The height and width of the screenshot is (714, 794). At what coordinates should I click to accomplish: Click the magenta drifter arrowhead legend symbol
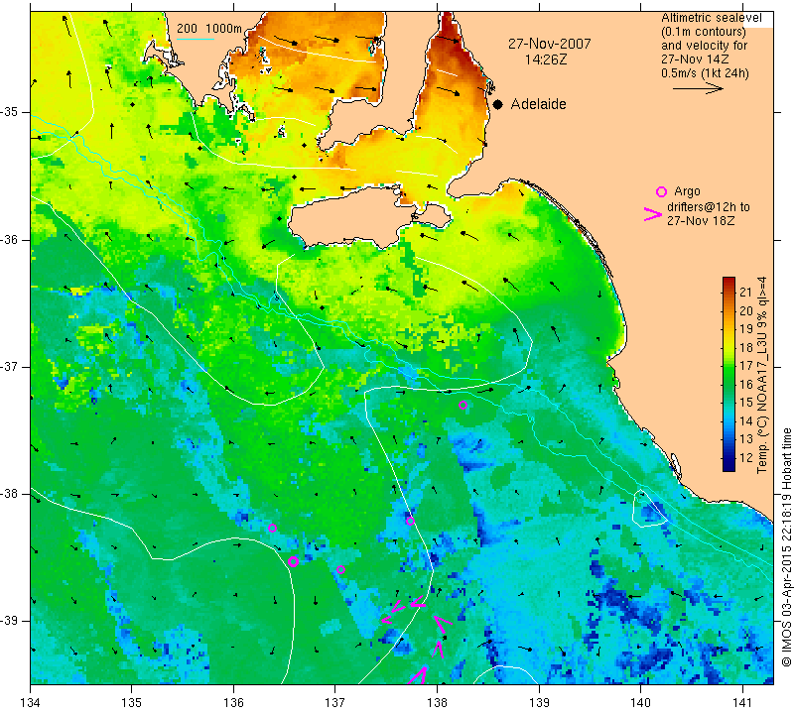(x=653, y=214)
